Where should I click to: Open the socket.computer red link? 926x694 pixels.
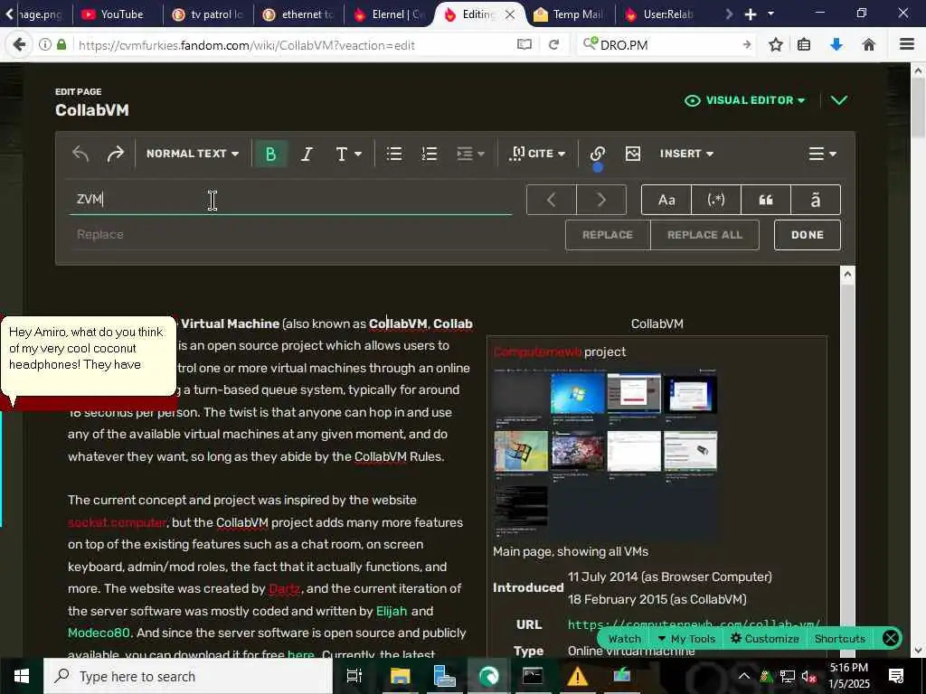[117, 523]
